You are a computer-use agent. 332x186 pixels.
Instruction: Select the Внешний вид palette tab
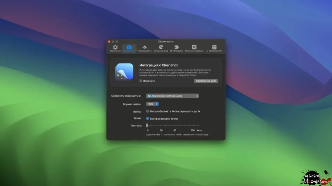point(161,48)
